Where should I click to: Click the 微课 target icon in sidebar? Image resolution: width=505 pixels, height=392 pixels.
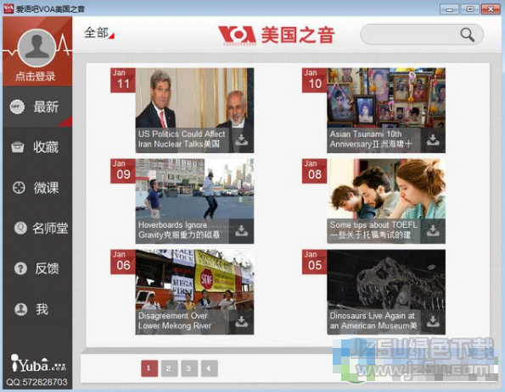tap(19, 188)
